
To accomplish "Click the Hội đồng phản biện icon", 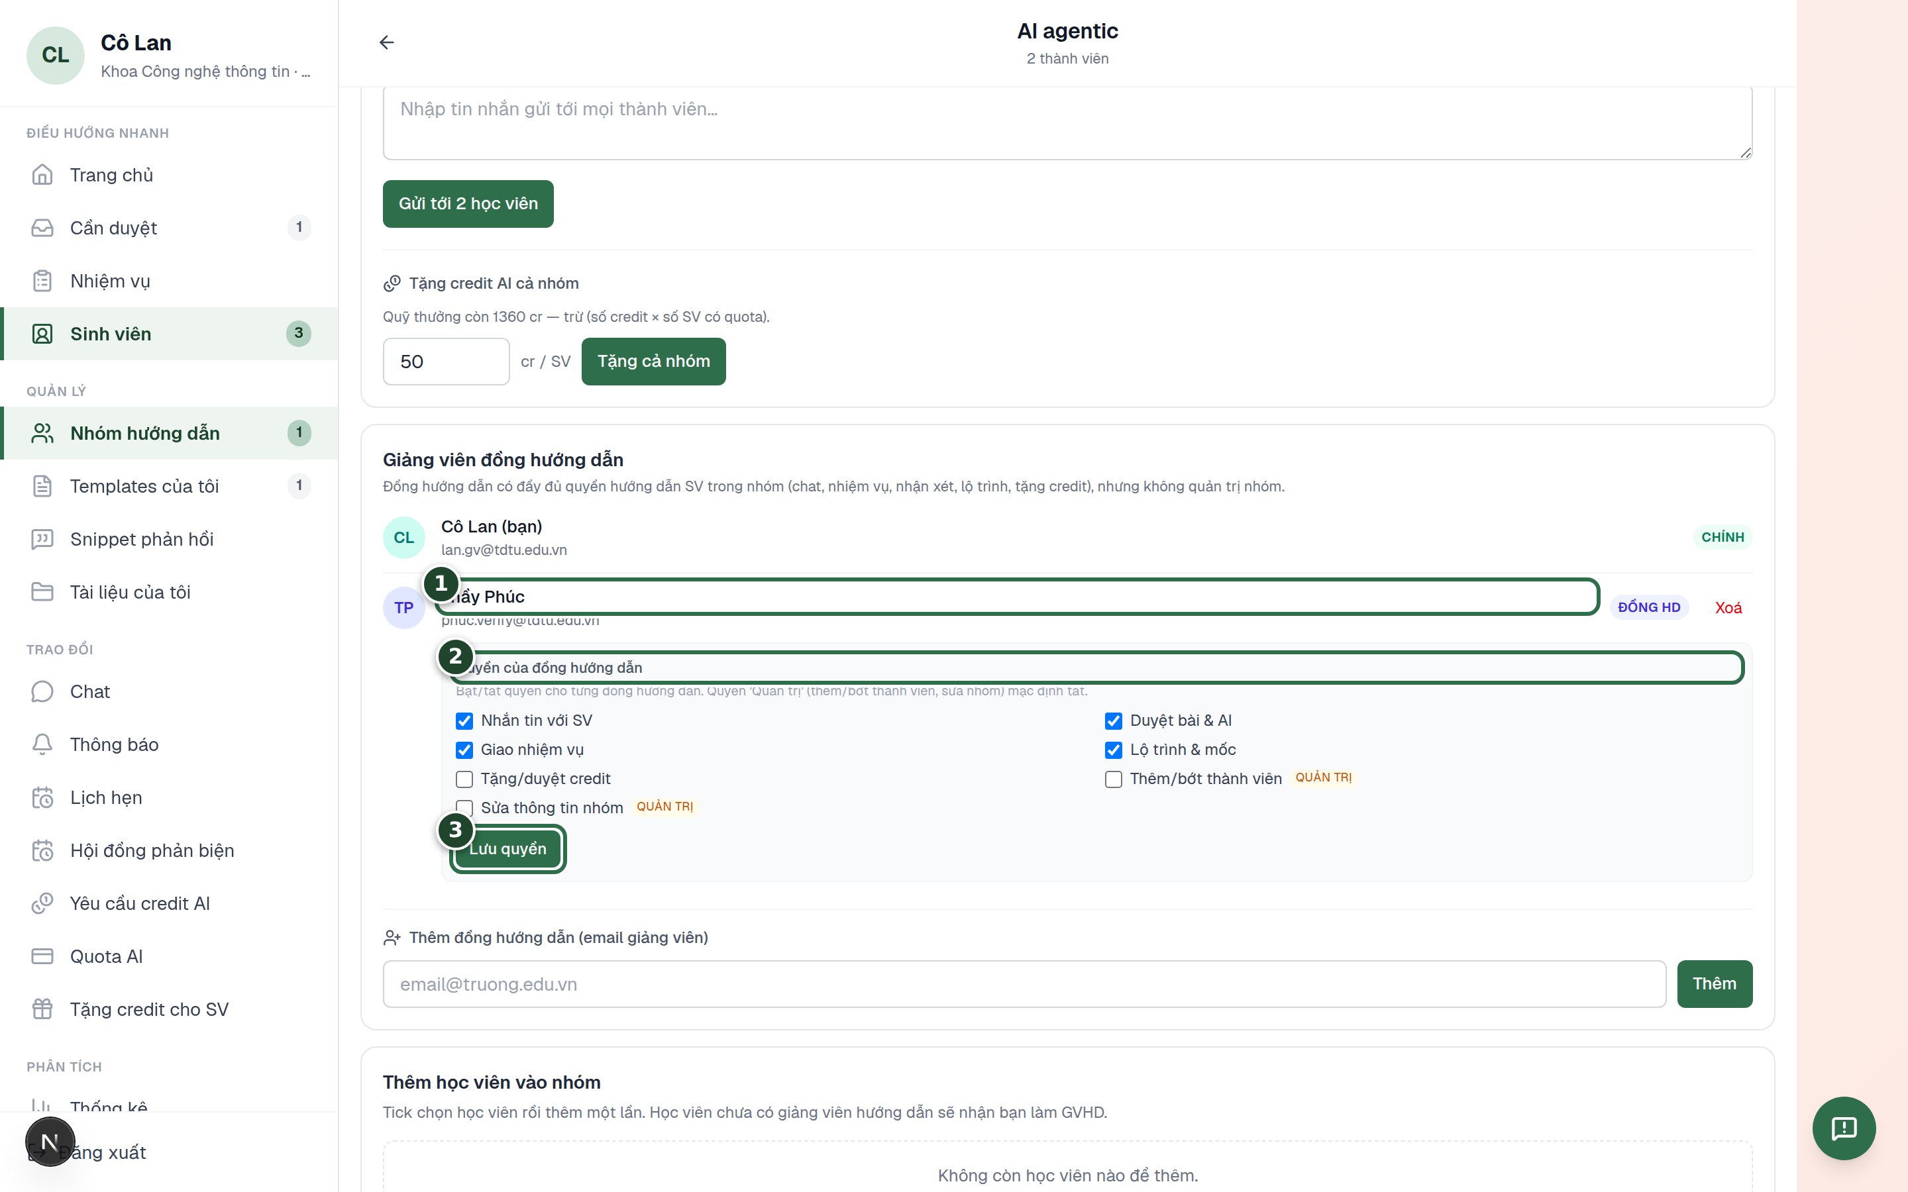I will point(42,851).
